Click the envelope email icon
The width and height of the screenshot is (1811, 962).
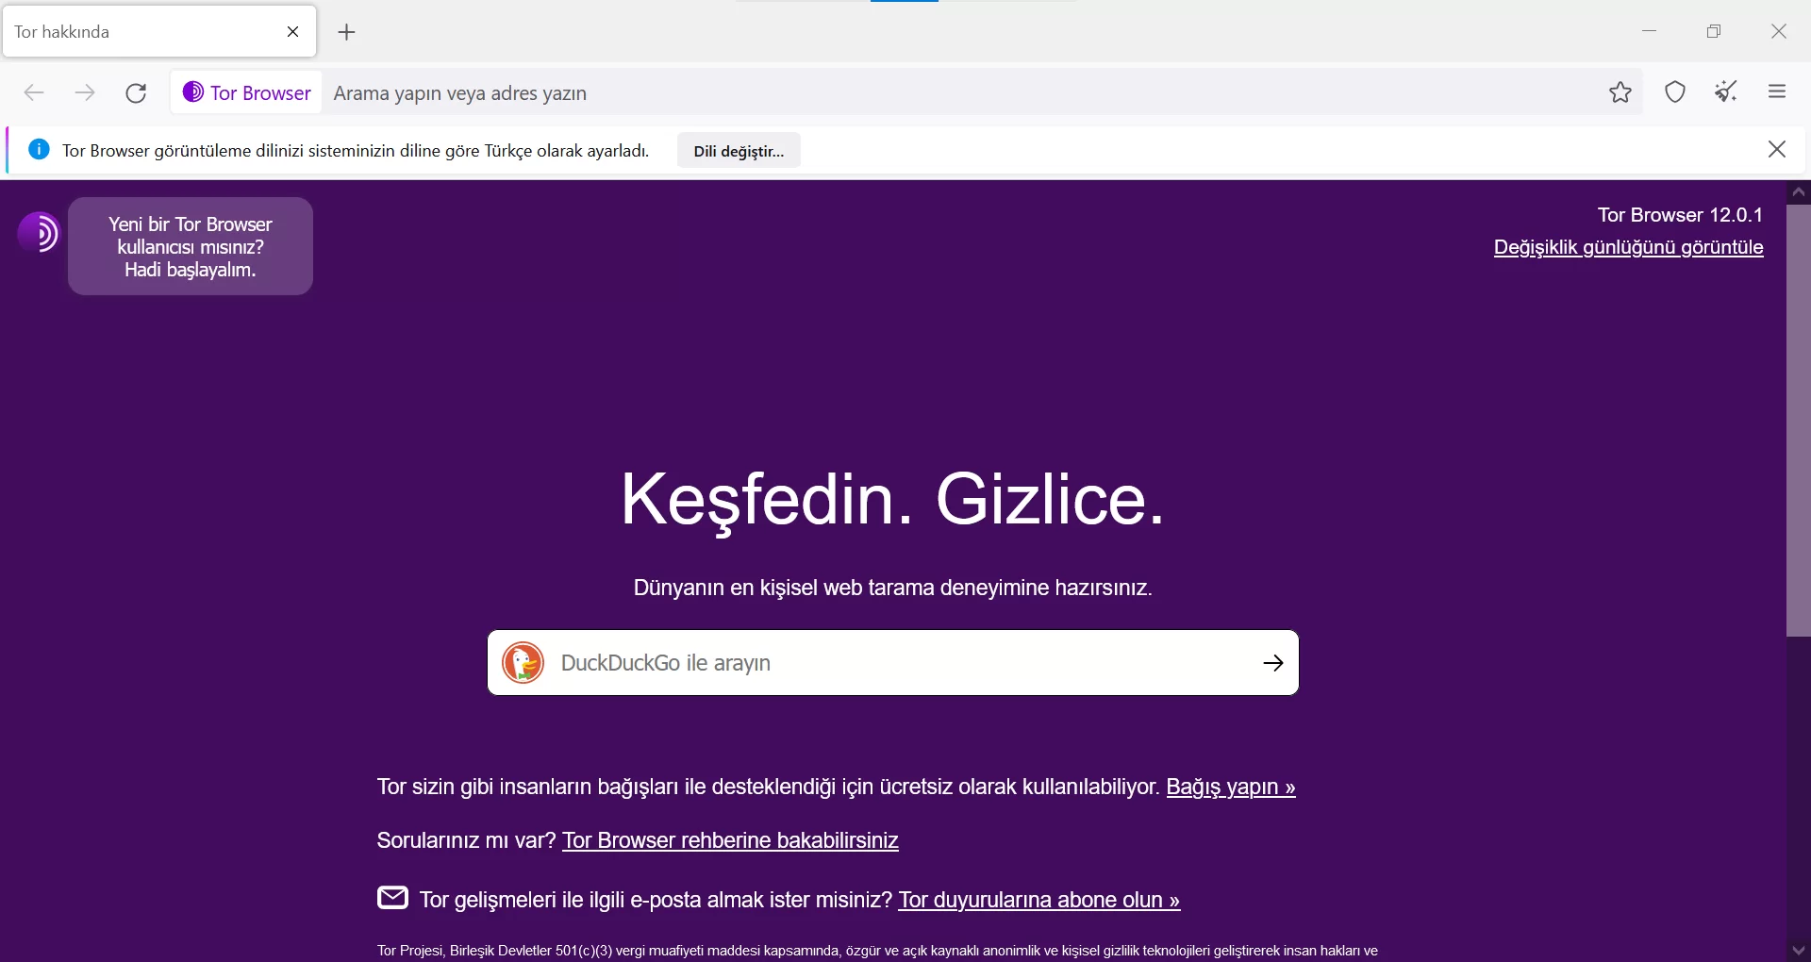(392, 898)
